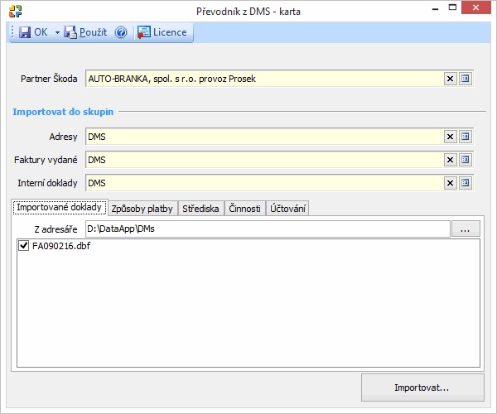Minimize the Převodník z DMS window

click(435, 8)
